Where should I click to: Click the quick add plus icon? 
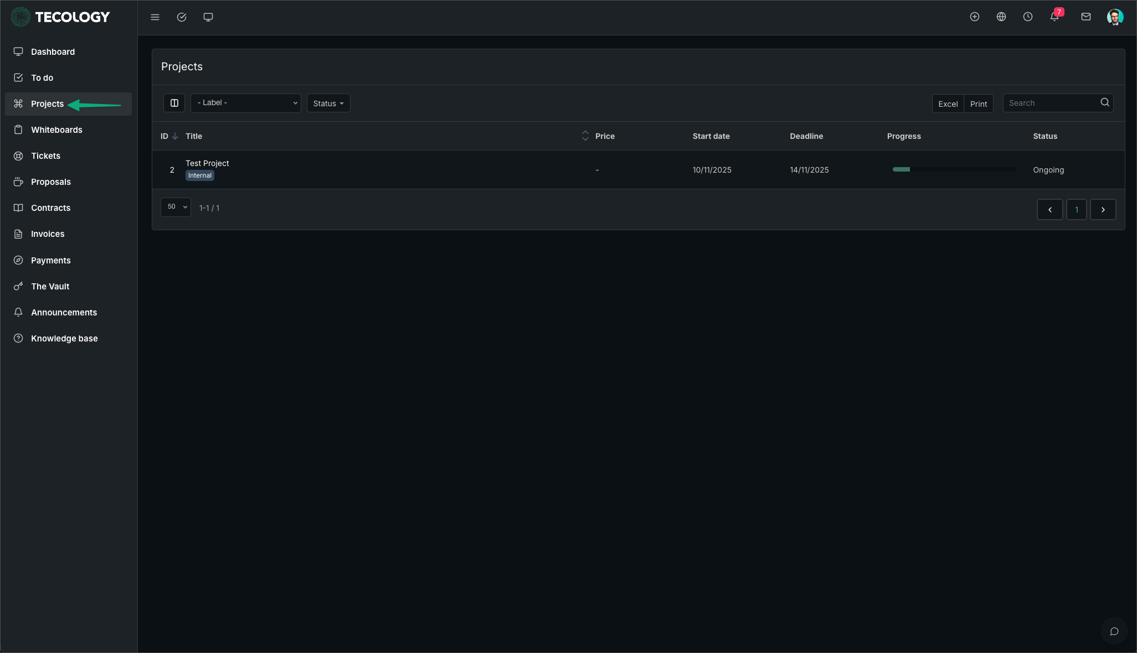pos(975,17)
